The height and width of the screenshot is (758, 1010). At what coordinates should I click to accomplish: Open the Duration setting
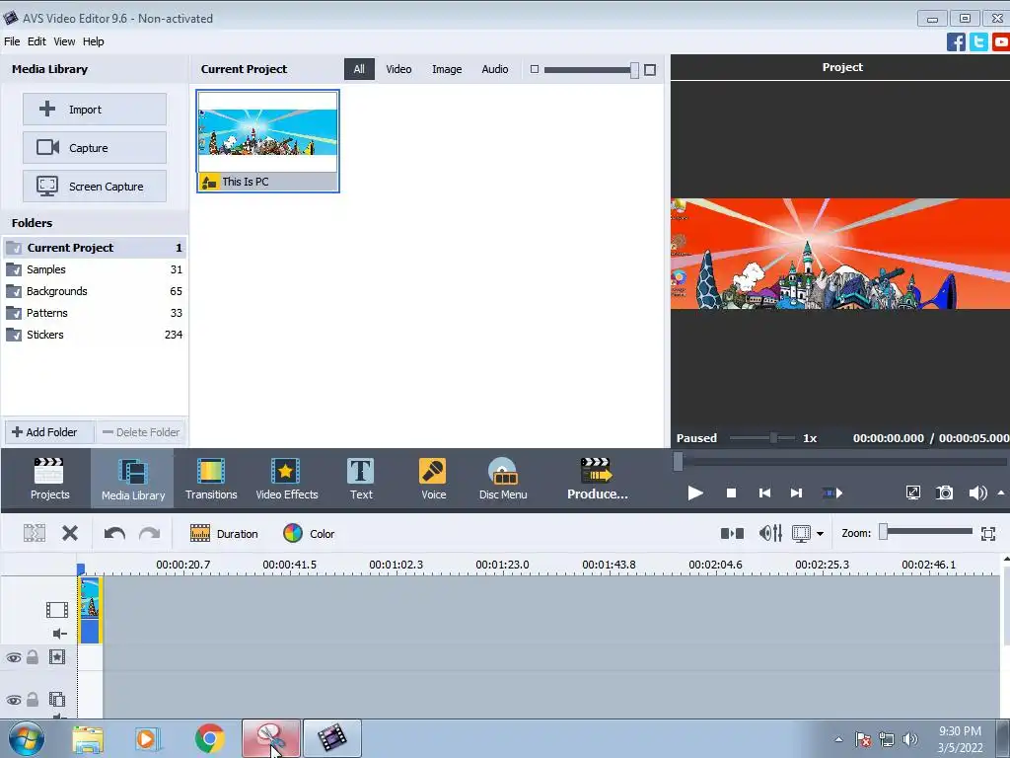click(224, 533)
